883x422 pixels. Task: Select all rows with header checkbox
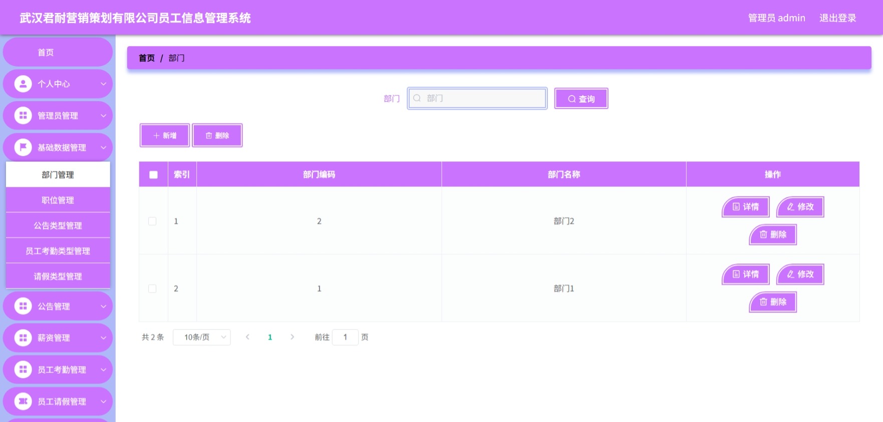pyautogui.click(x=153, y=174)
